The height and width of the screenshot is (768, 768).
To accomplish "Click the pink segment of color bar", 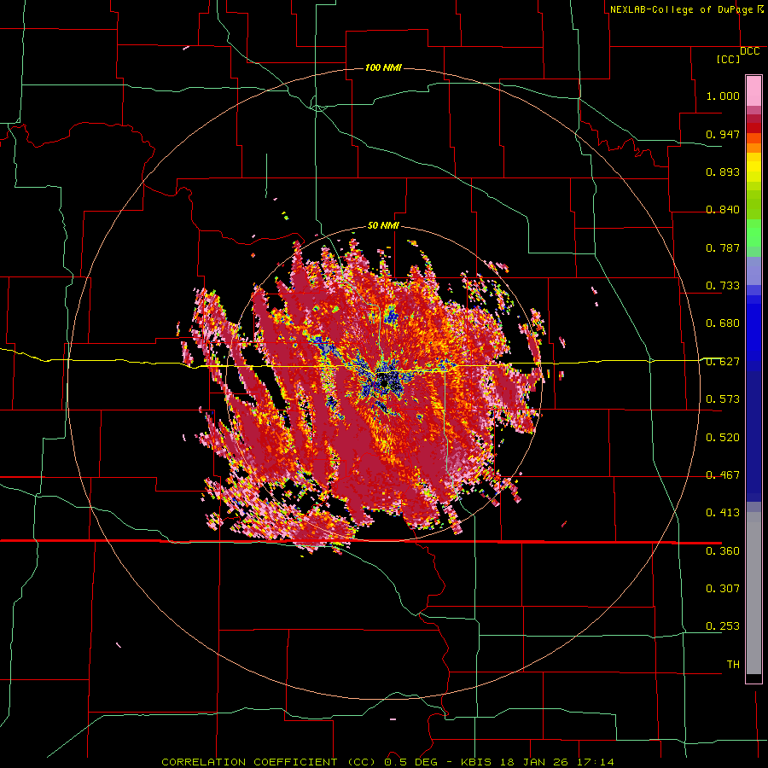I will (x=753, y=91).
